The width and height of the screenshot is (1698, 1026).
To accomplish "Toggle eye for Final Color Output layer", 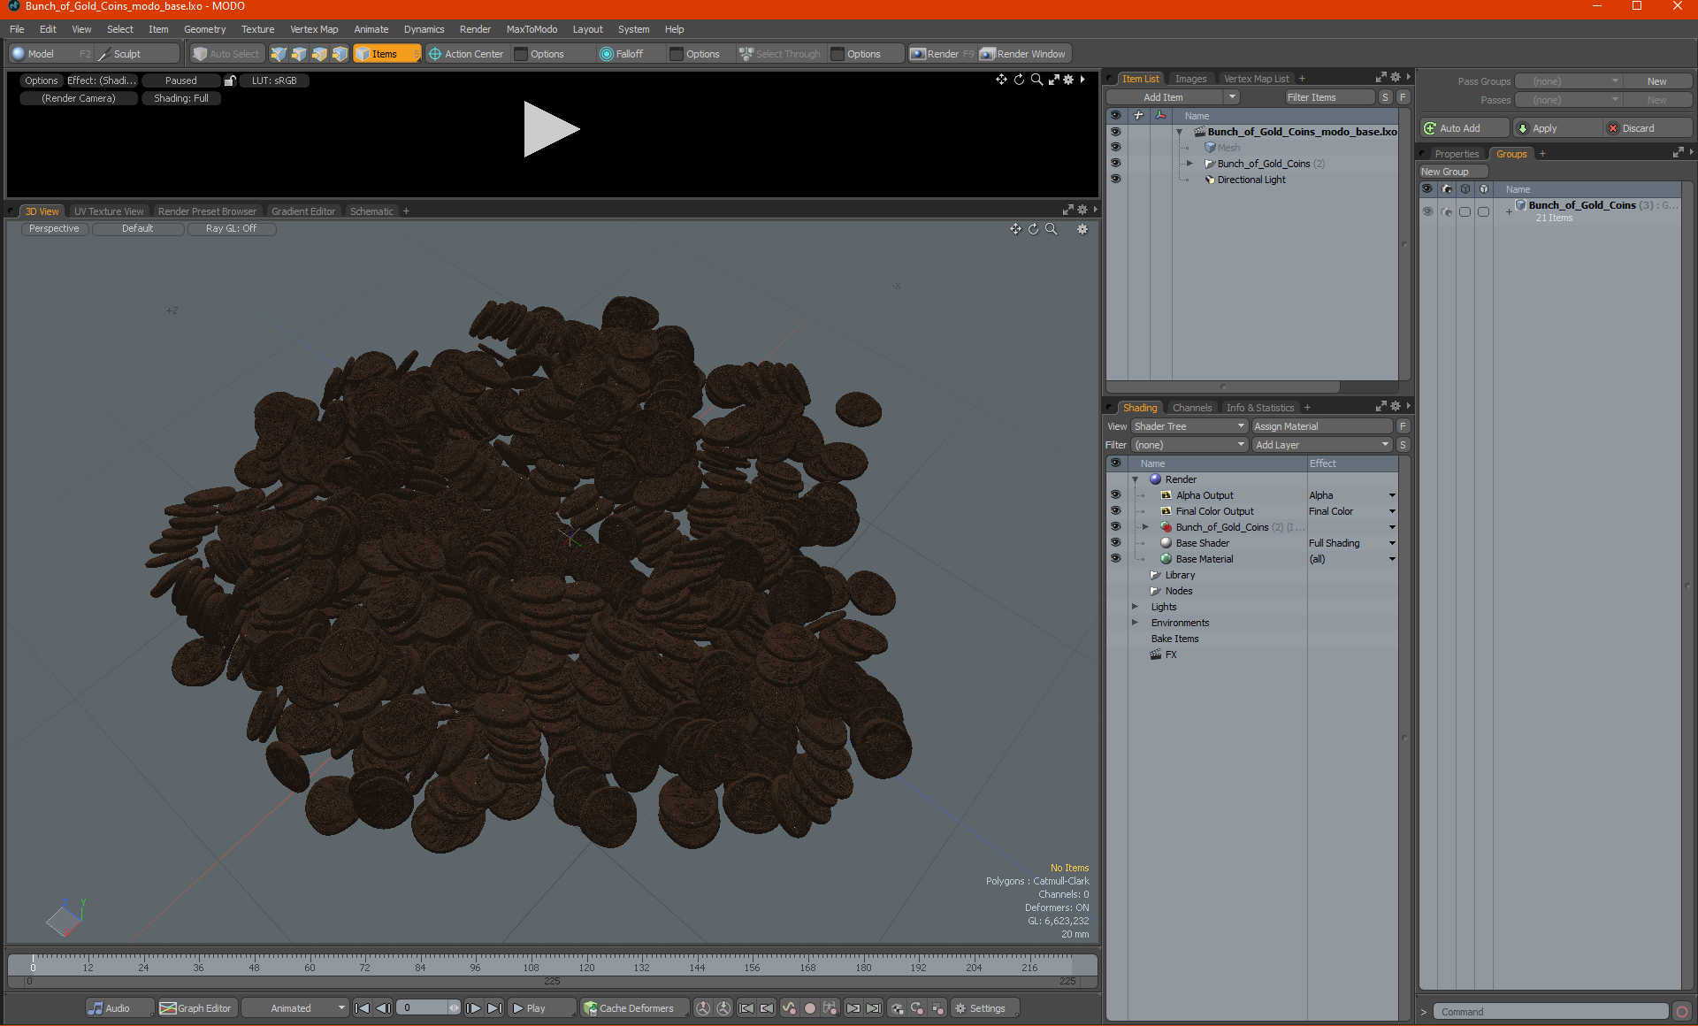I will [1115, 511].
